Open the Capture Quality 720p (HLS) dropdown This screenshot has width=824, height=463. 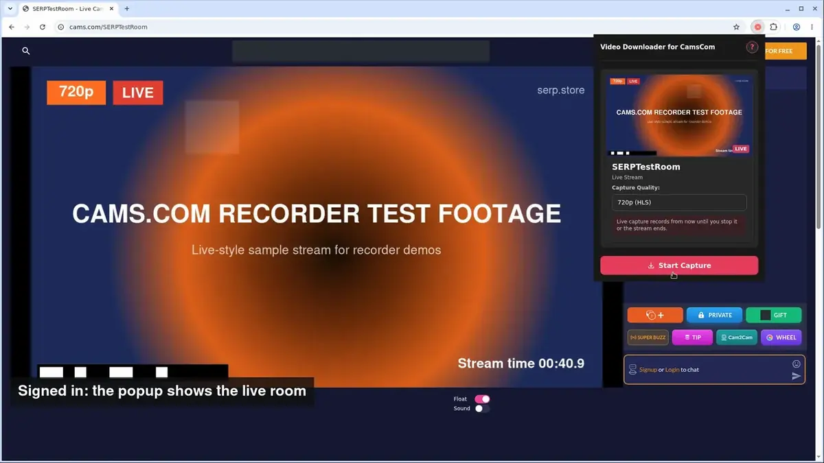(x=678, y=202)
